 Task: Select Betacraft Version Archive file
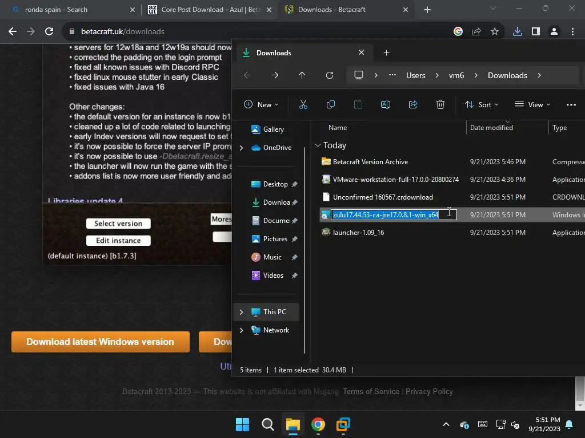[370, 162]
